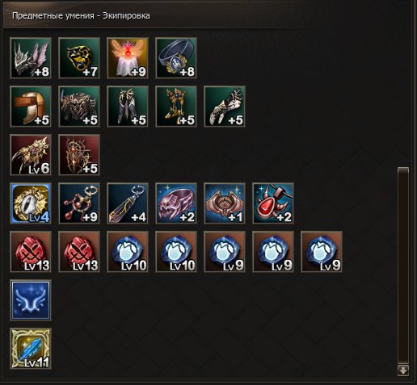Select the leggings +5 icon

coord(128,107)
